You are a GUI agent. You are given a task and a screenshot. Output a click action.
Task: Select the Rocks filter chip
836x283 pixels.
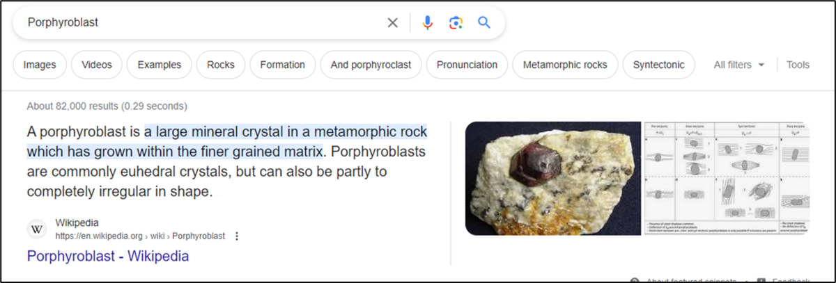(x=221, y=65)
